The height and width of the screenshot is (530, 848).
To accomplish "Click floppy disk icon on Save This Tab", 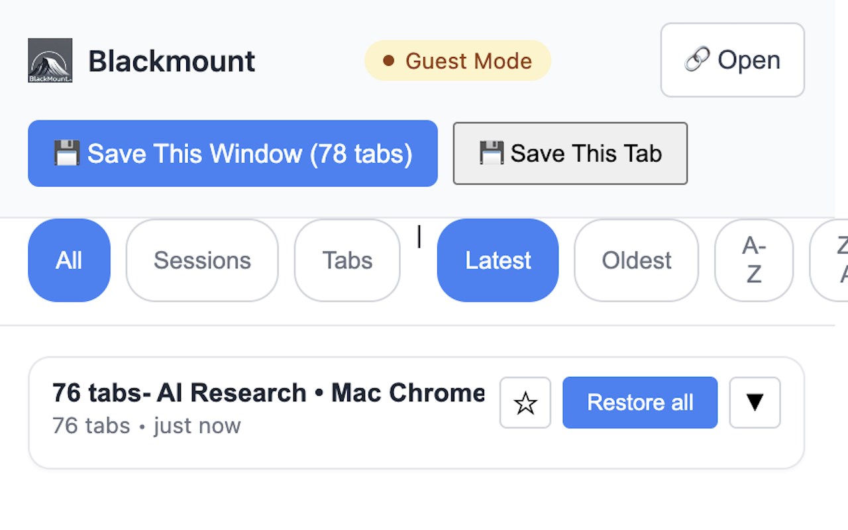I will pos(491,153).
